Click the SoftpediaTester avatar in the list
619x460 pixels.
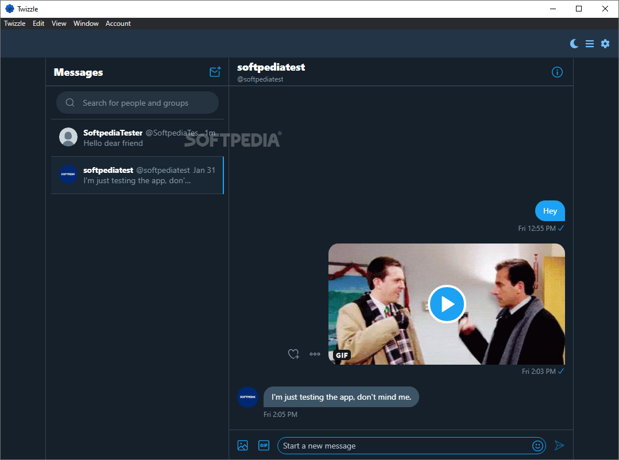pos(68,137)
